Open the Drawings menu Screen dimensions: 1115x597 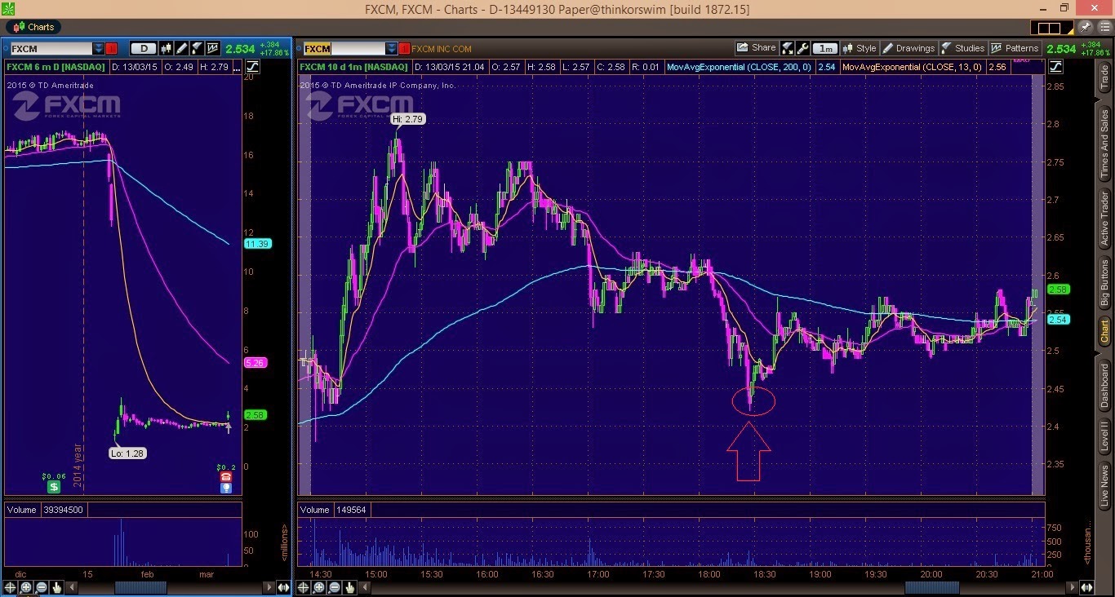(x=909, y=48)
